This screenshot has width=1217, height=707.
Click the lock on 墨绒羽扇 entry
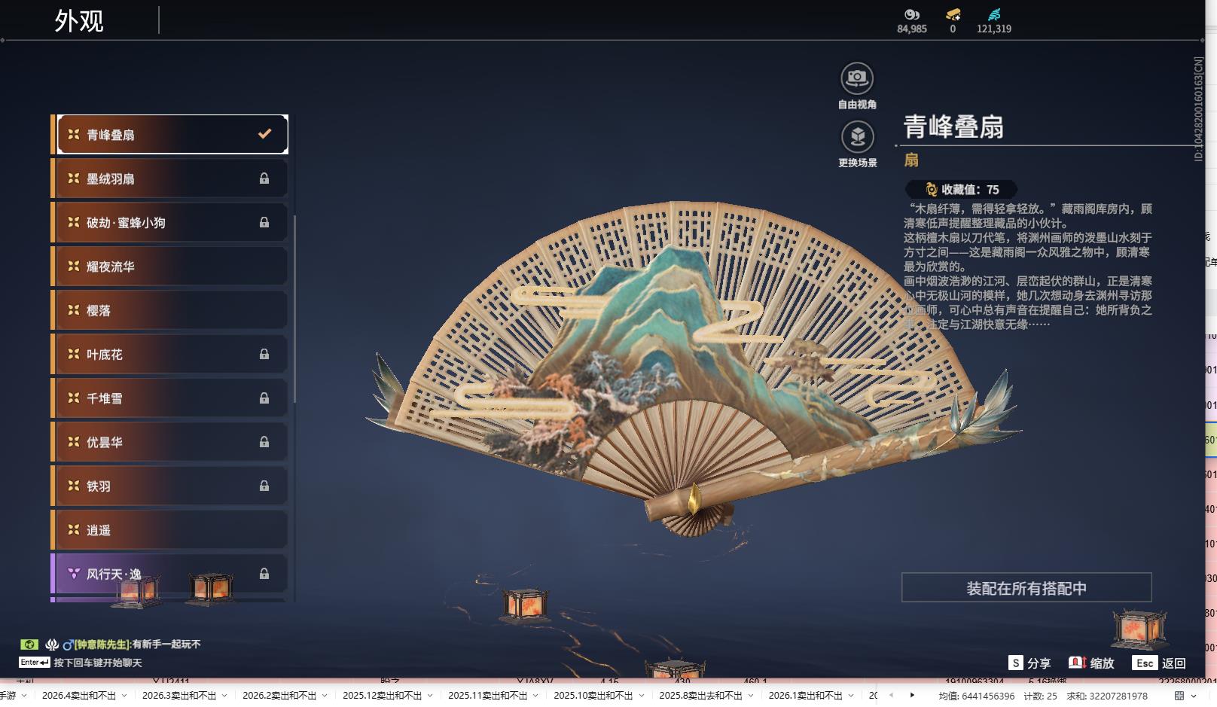pyautogui.click(x=264, y=178)
